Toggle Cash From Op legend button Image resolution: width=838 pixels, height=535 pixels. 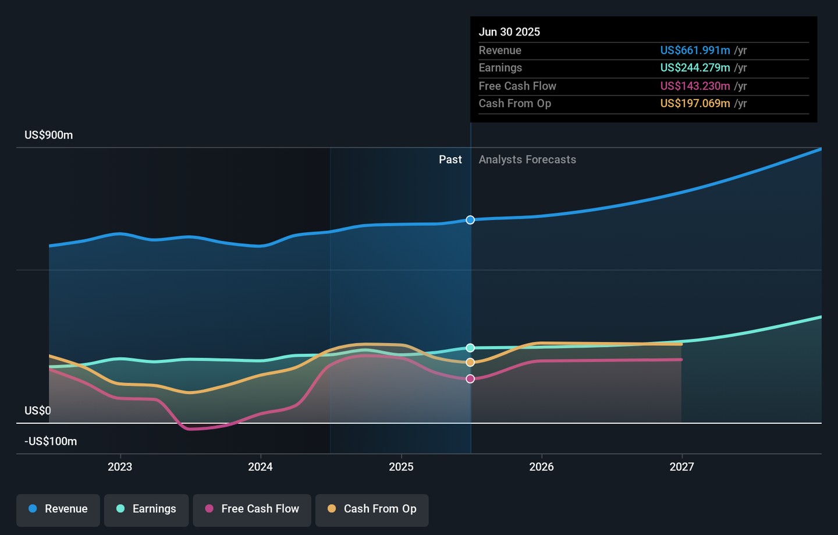tap(372, 509)
